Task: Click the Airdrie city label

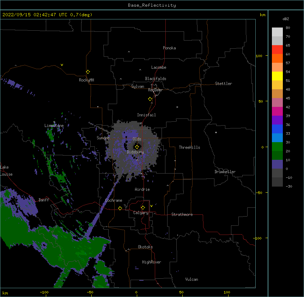Action: click(142, 189)
